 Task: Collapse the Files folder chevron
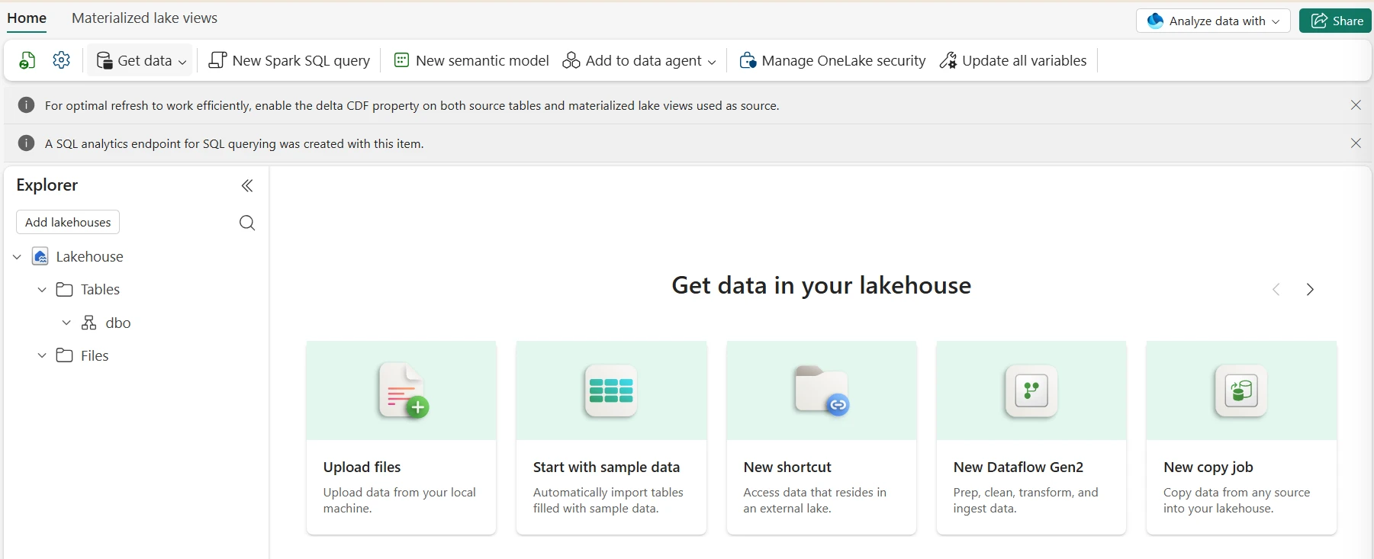[42, 355]
